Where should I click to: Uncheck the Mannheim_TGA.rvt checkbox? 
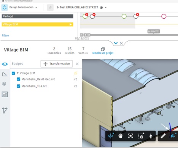tap(19, 86)
